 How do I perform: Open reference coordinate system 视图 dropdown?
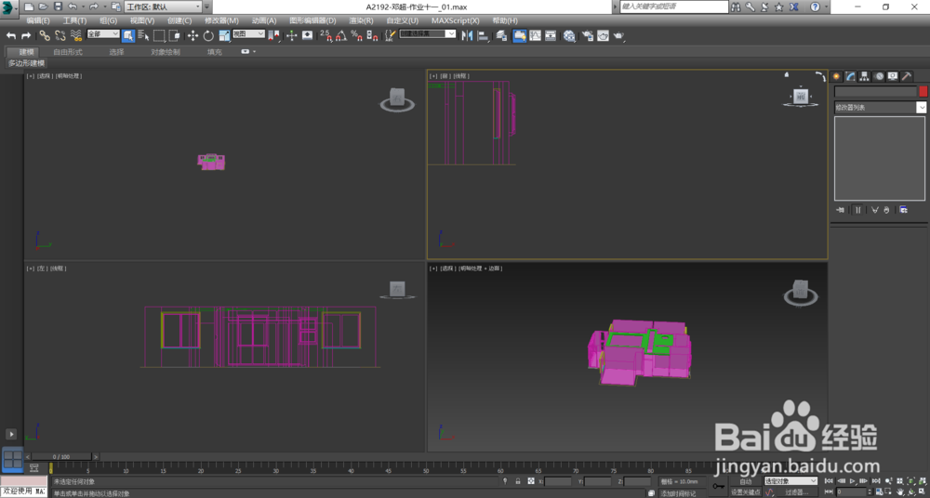[248, 33]
